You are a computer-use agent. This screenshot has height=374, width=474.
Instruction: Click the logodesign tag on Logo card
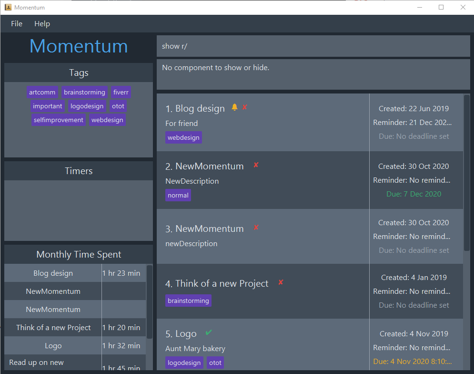click(184, 363)
